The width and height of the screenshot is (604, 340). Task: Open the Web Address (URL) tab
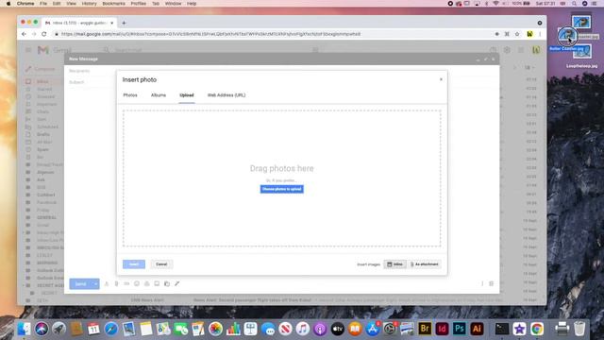click(x=226, y=95)
